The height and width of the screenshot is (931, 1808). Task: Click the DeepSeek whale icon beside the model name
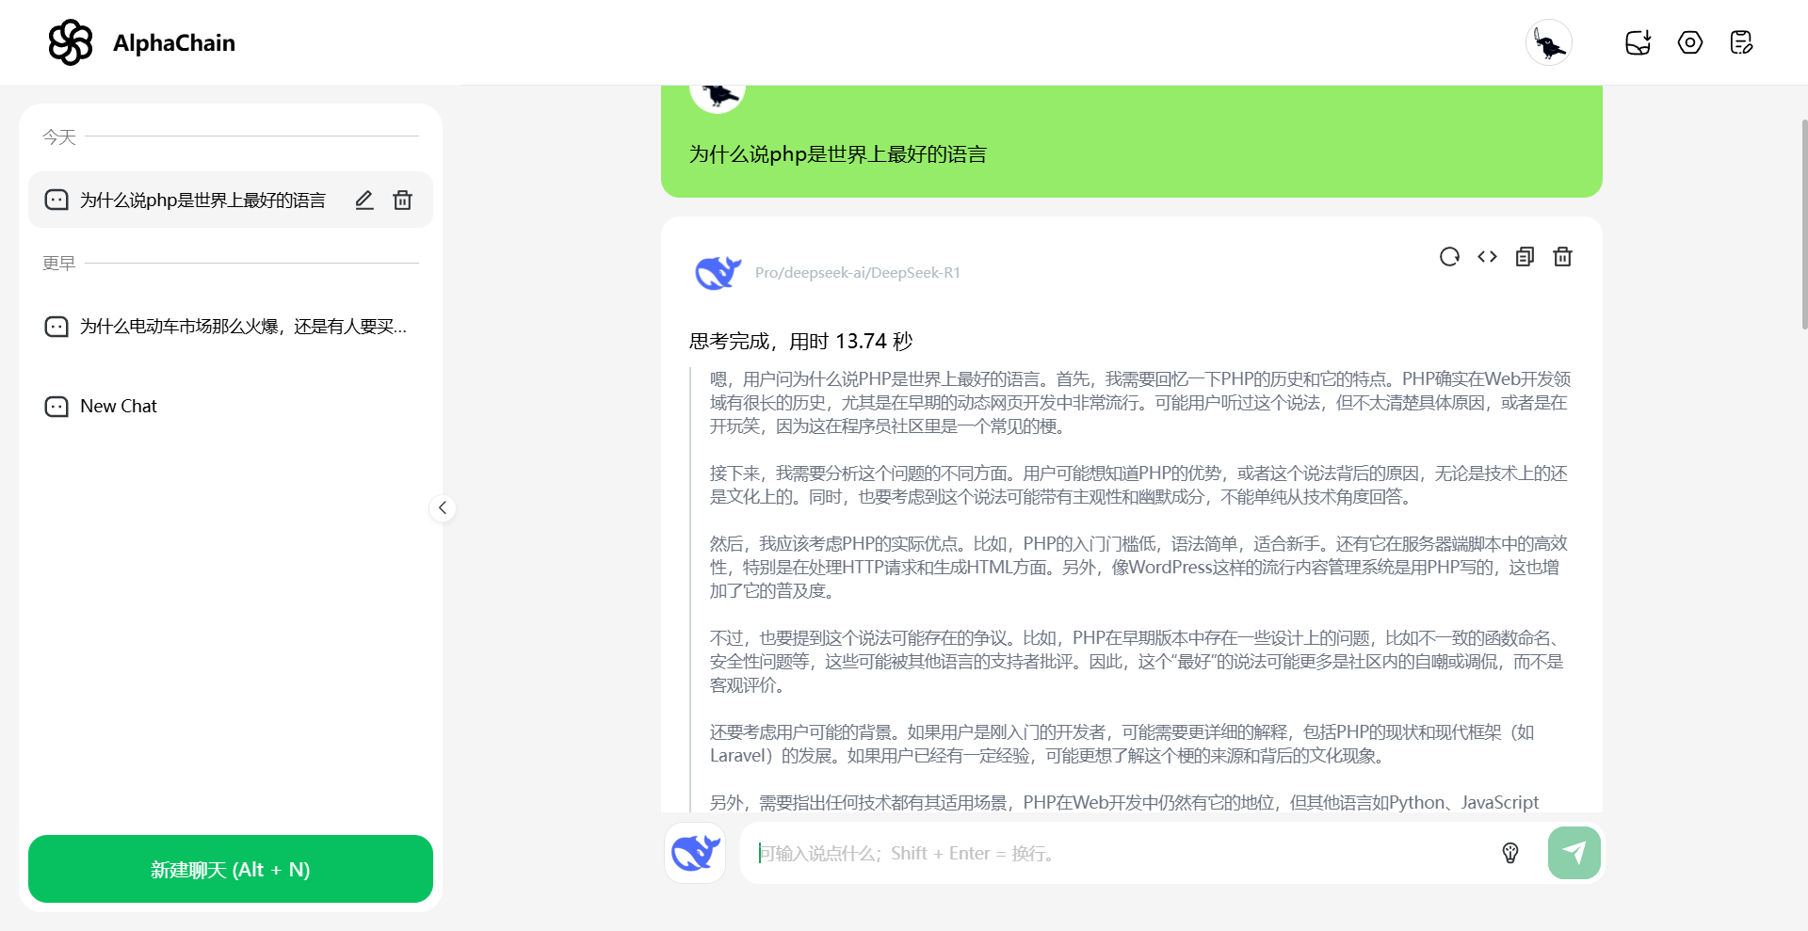click(x=718, y=273)
